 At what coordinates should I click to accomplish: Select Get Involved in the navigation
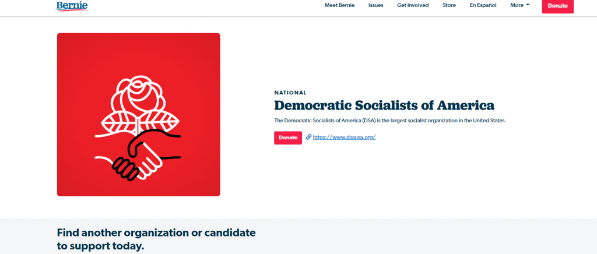[x=413, y=5]
